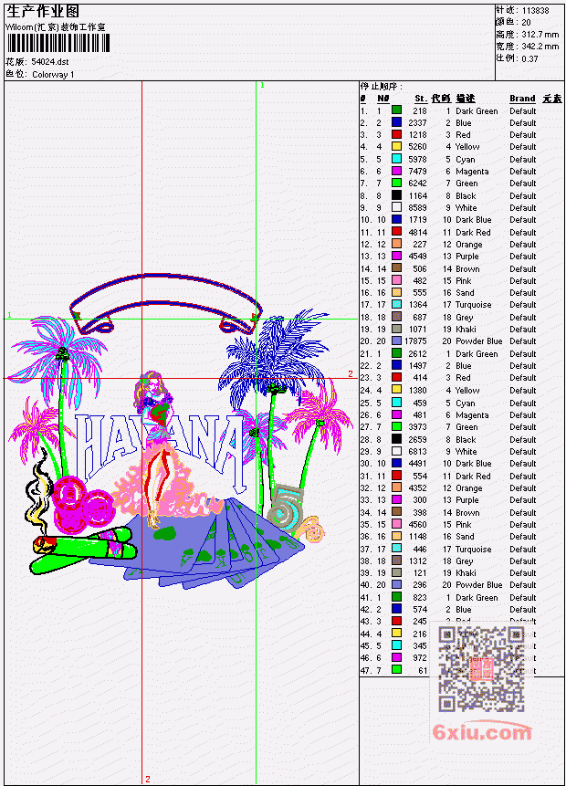Choose the Cyan swatch with 5978 stitches
The width and height of the screenshot is (566, 786).
[396, 159]
